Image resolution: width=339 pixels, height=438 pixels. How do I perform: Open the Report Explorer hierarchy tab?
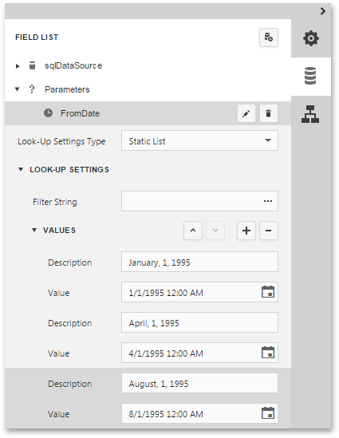click(310, 114)
